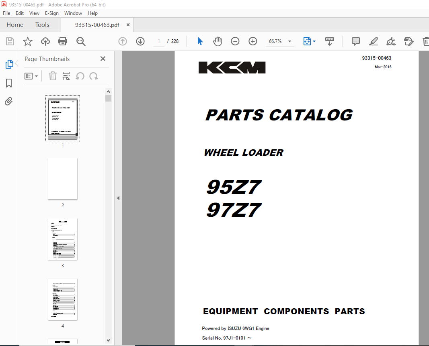Screen dimensions: 429x346
Task: Add file to starred with star icon
Action: (28, 41)
